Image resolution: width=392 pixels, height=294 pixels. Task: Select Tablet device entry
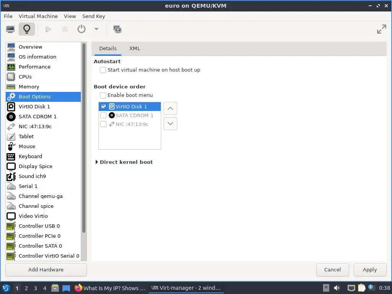point(43,137)
